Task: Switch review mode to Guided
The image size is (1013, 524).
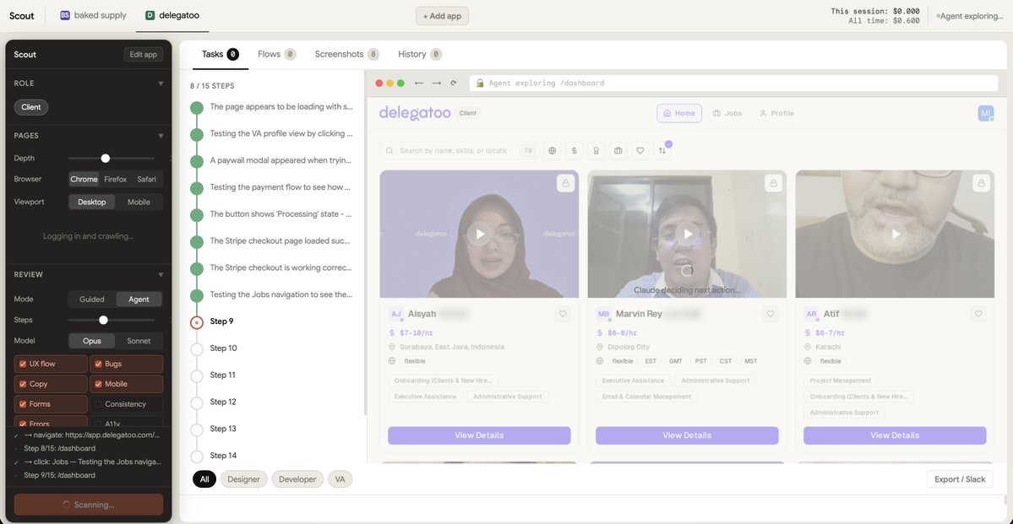Action: (92, 300)
